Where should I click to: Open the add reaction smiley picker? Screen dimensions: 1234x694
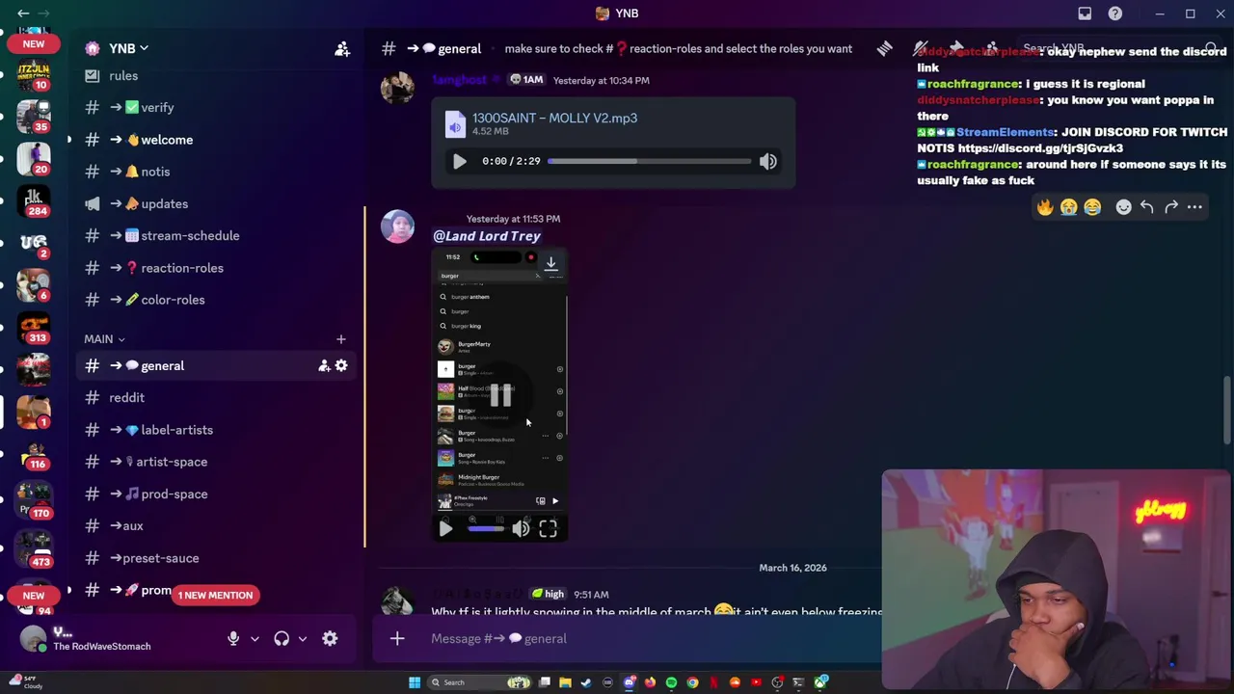(x=1123, y=206)
